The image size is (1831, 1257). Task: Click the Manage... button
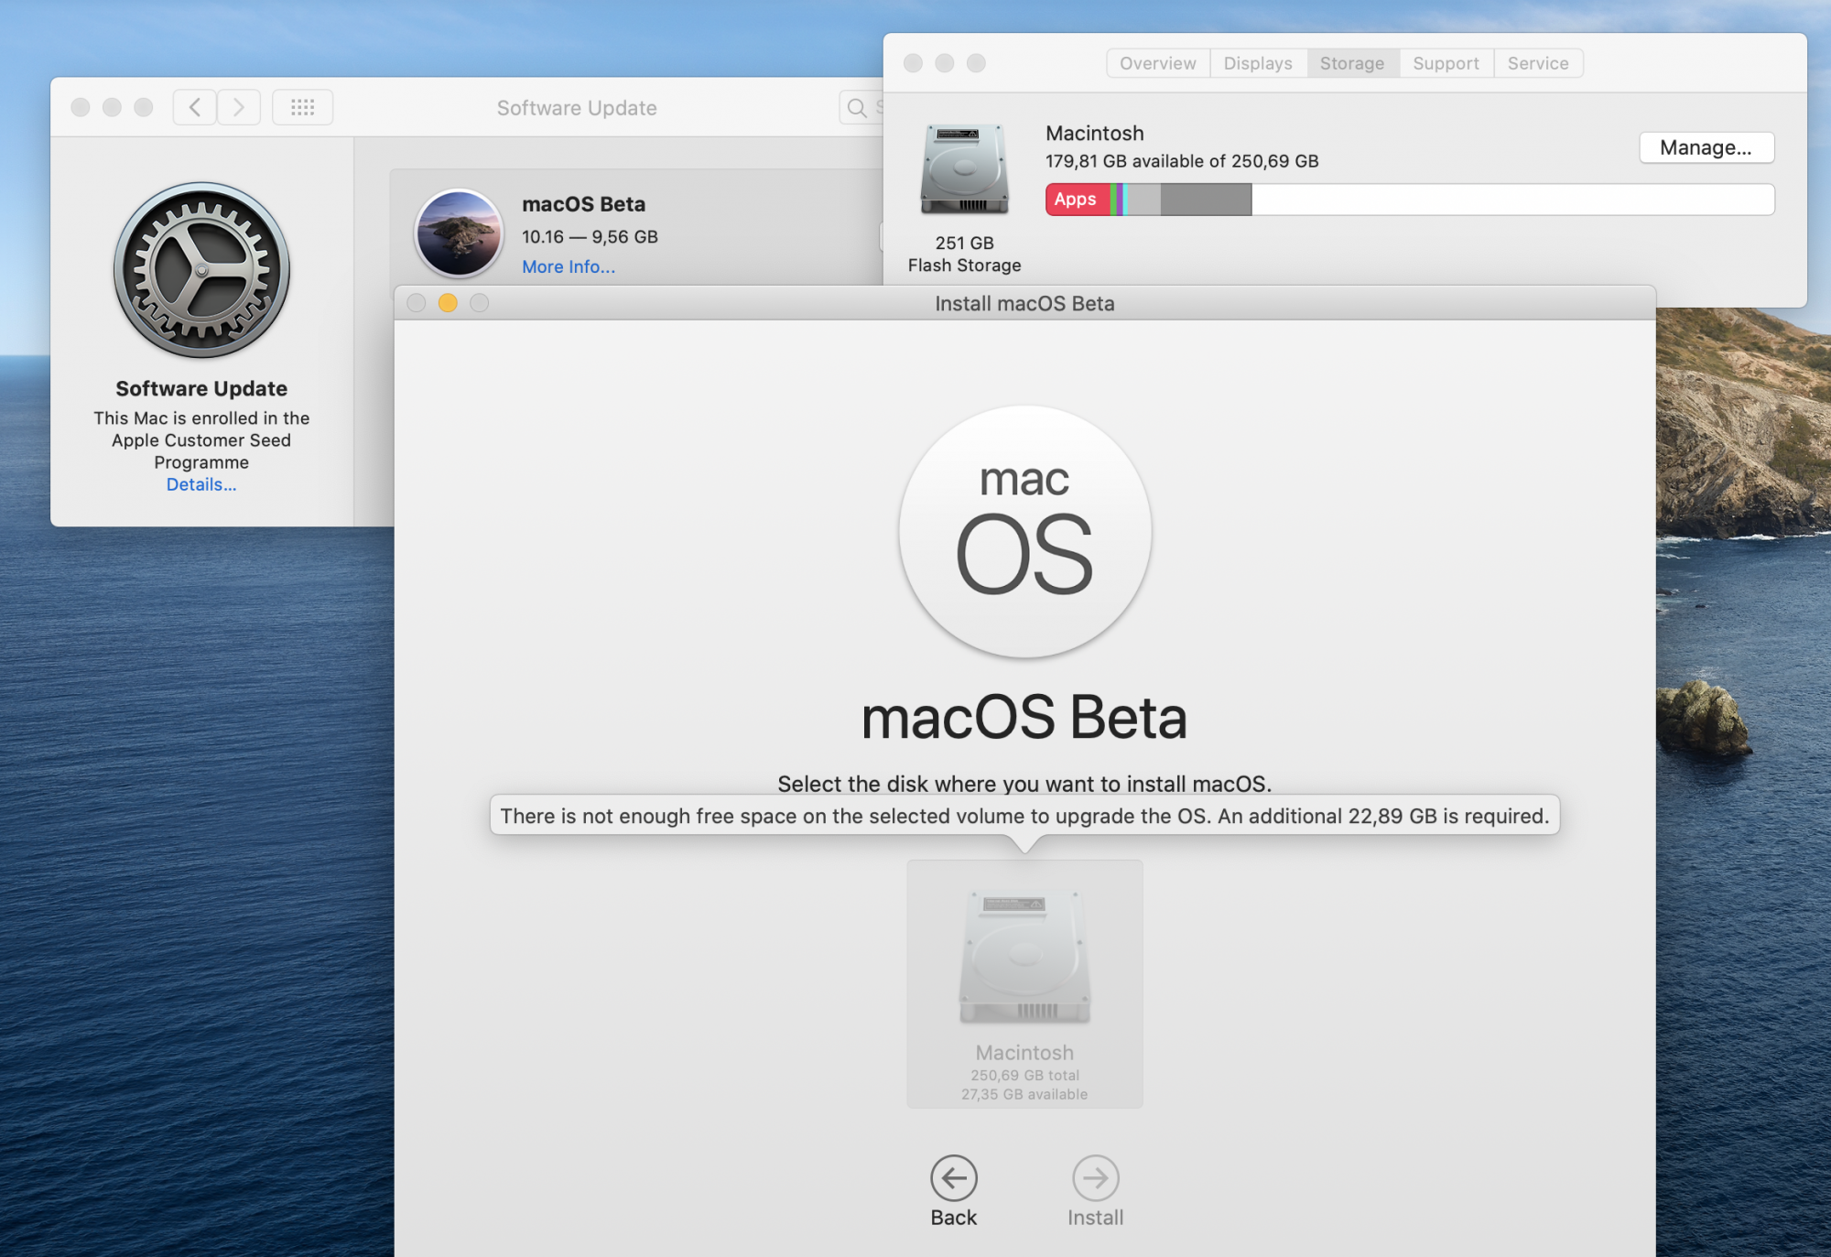1705,147
